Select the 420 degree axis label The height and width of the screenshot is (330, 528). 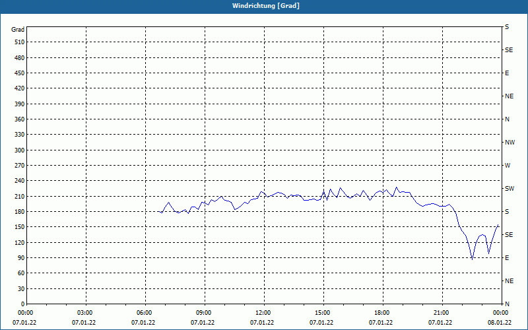[20, 88]
